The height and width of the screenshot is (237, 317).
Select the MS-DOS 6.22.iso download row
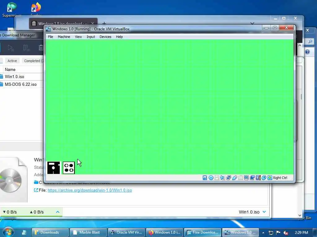click(x=22, y=84)
